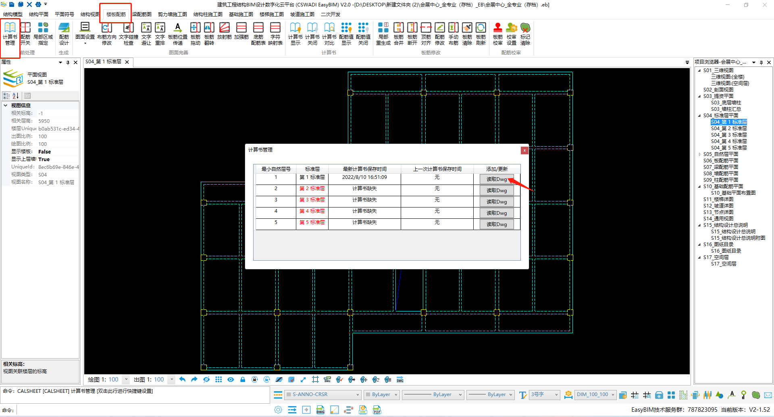Open the 基础施工图 ribbon tab
Viewport: 774px width, 417px height.
[x=241, y=14]
